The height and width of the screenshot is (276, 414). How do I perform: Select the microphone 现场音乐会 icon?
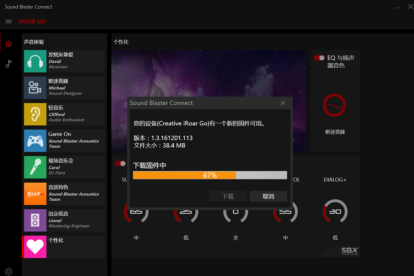point(35,167)
